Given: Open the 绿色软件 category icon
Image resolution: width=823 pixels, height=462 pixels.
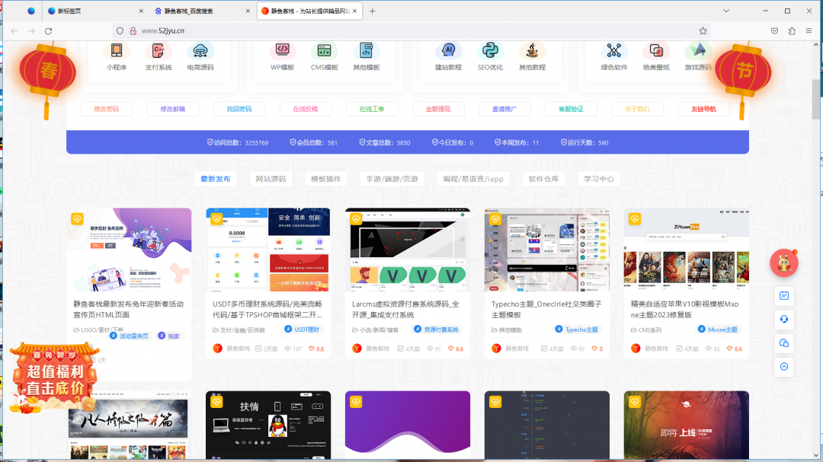Looking at the screenshot, I should tap(614, 51).
